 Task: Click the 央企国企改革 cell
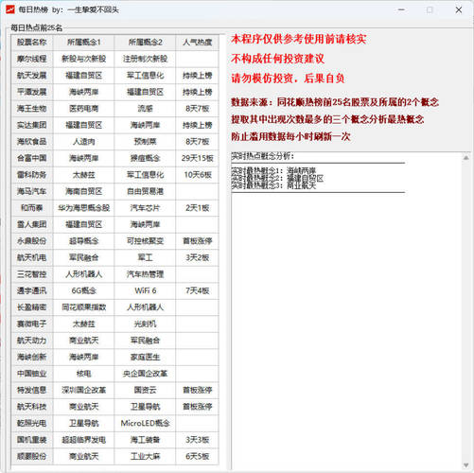[x=145, y=374]
